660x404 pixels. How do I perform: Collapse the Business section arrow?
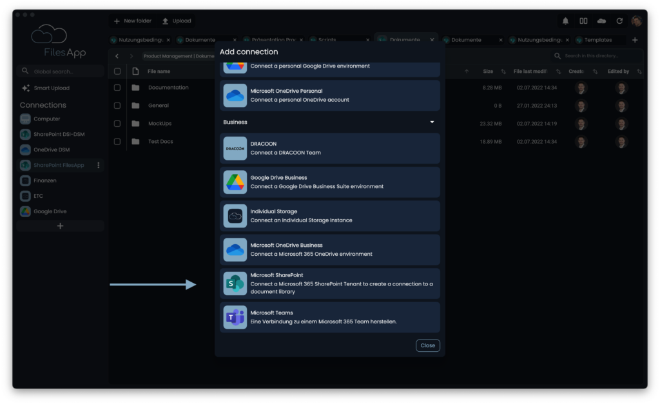pyautogui.click(x=432, y=122)
